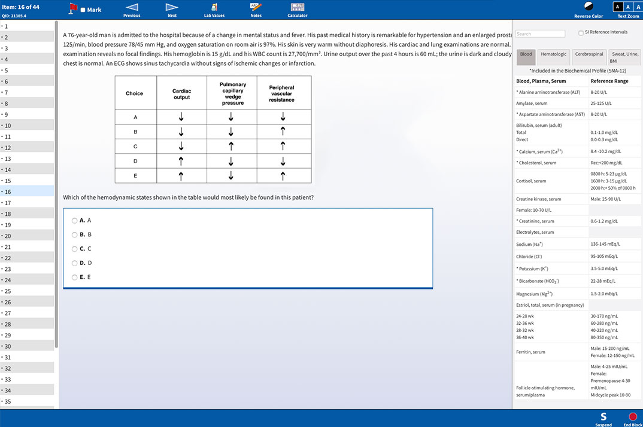
Task: Jump to question 15 in the list
Action: point(27,181)
